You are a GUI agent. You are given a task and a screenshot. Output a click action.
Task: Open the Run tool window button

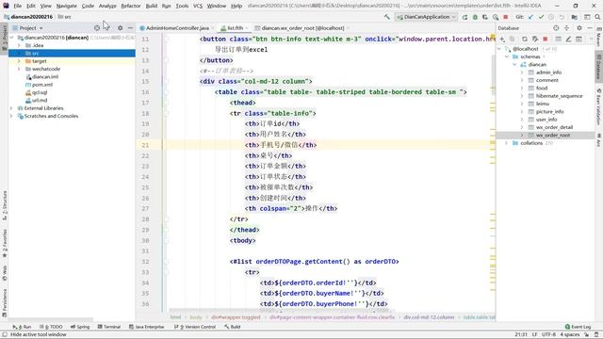pos(22,327)
